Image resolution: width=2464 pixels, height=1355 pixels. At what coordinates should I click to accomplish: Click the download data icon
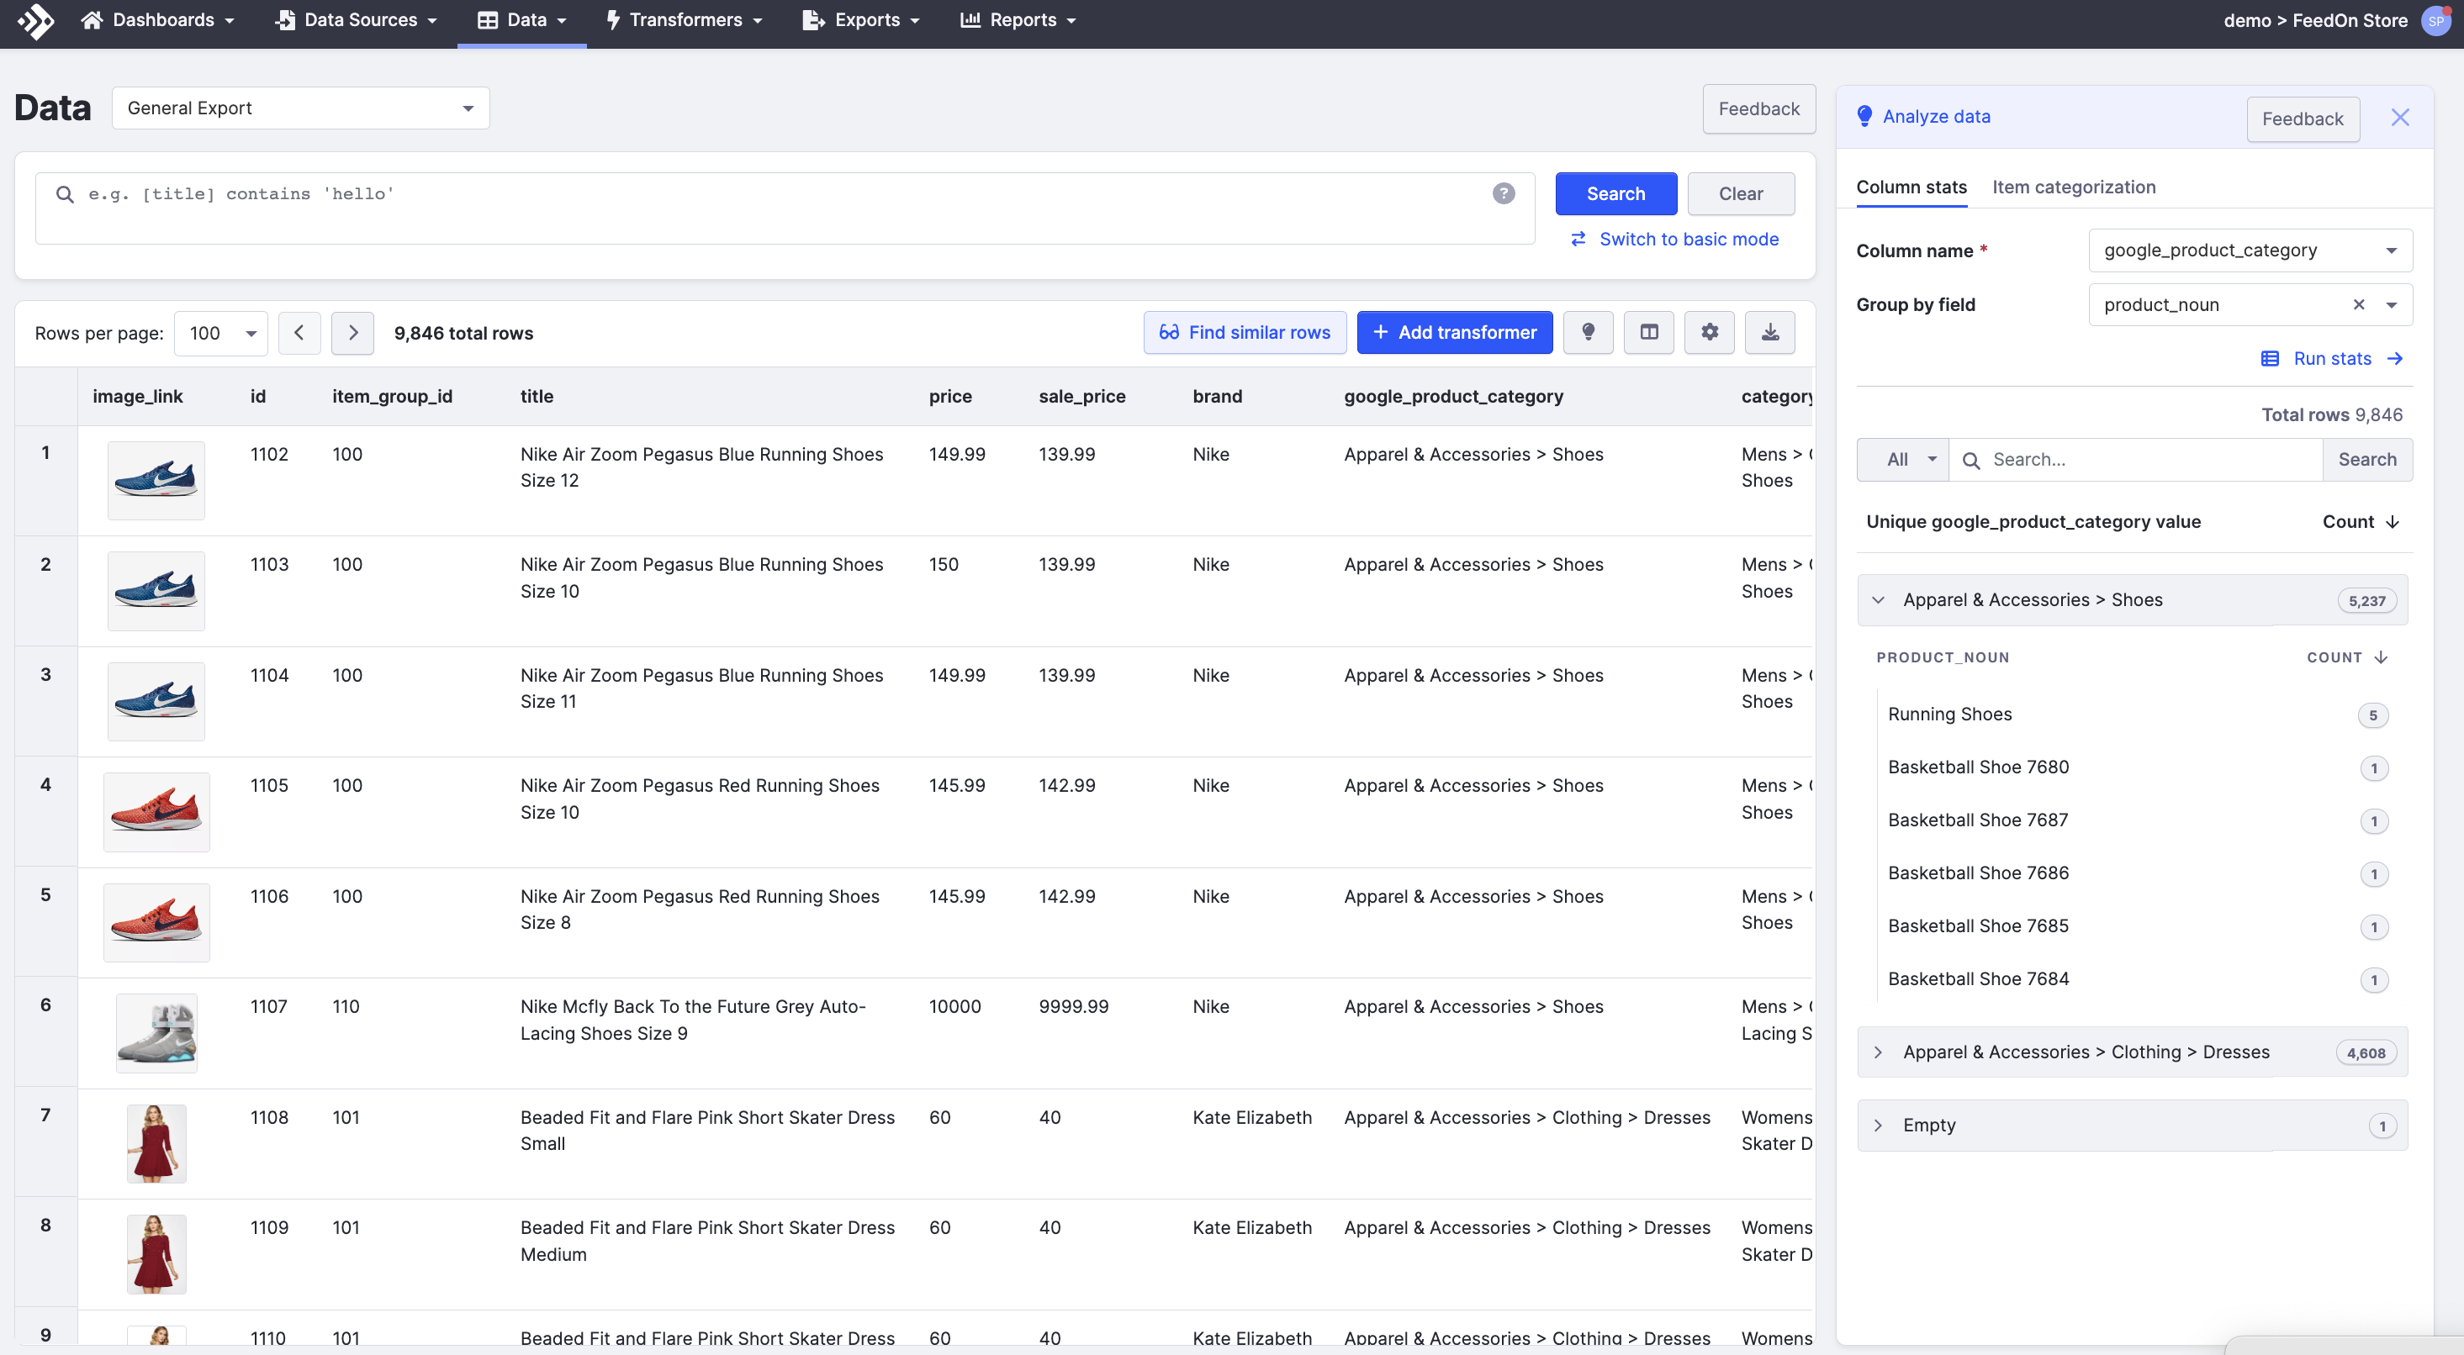(x=1769, y=332)
